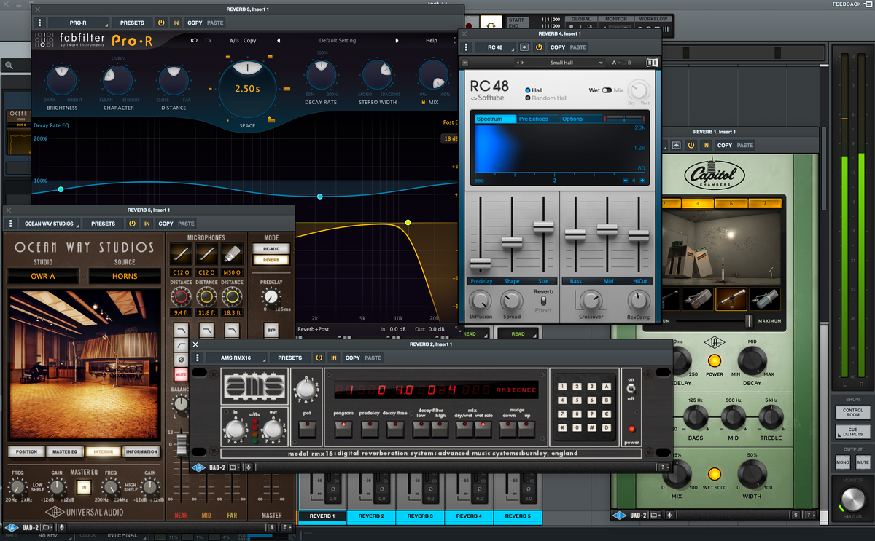Open INFORMATION tab in Ocean Way
The height and width of the screenshot is (541, 875).
[x=141, y=451]
